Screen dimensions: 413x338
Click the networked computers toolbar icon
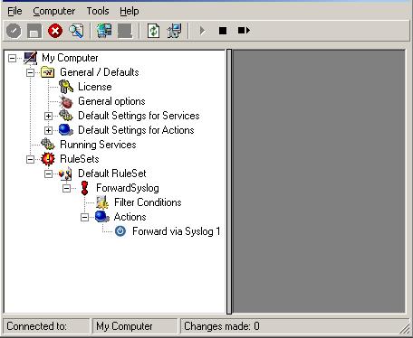[x=104, y=31]
